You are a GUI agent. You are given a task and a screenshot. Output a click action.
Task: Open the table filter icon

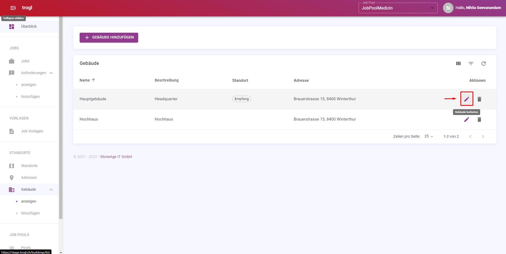pyautogui.click(x=471, y=64)
